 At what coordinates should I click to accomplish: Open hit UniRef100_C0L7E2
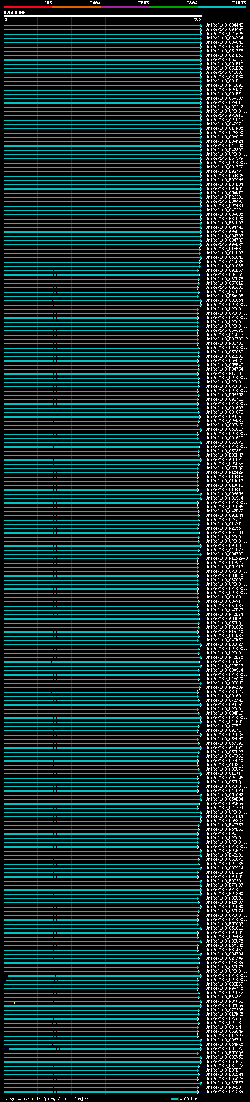tap(224, 167)
